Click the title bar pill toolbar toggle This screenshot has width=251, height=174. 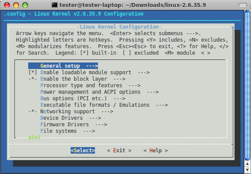click(243, 5)
